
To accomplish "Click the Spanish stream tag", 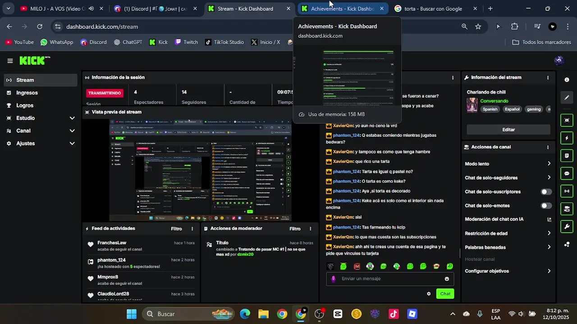I will coord(490,109).
